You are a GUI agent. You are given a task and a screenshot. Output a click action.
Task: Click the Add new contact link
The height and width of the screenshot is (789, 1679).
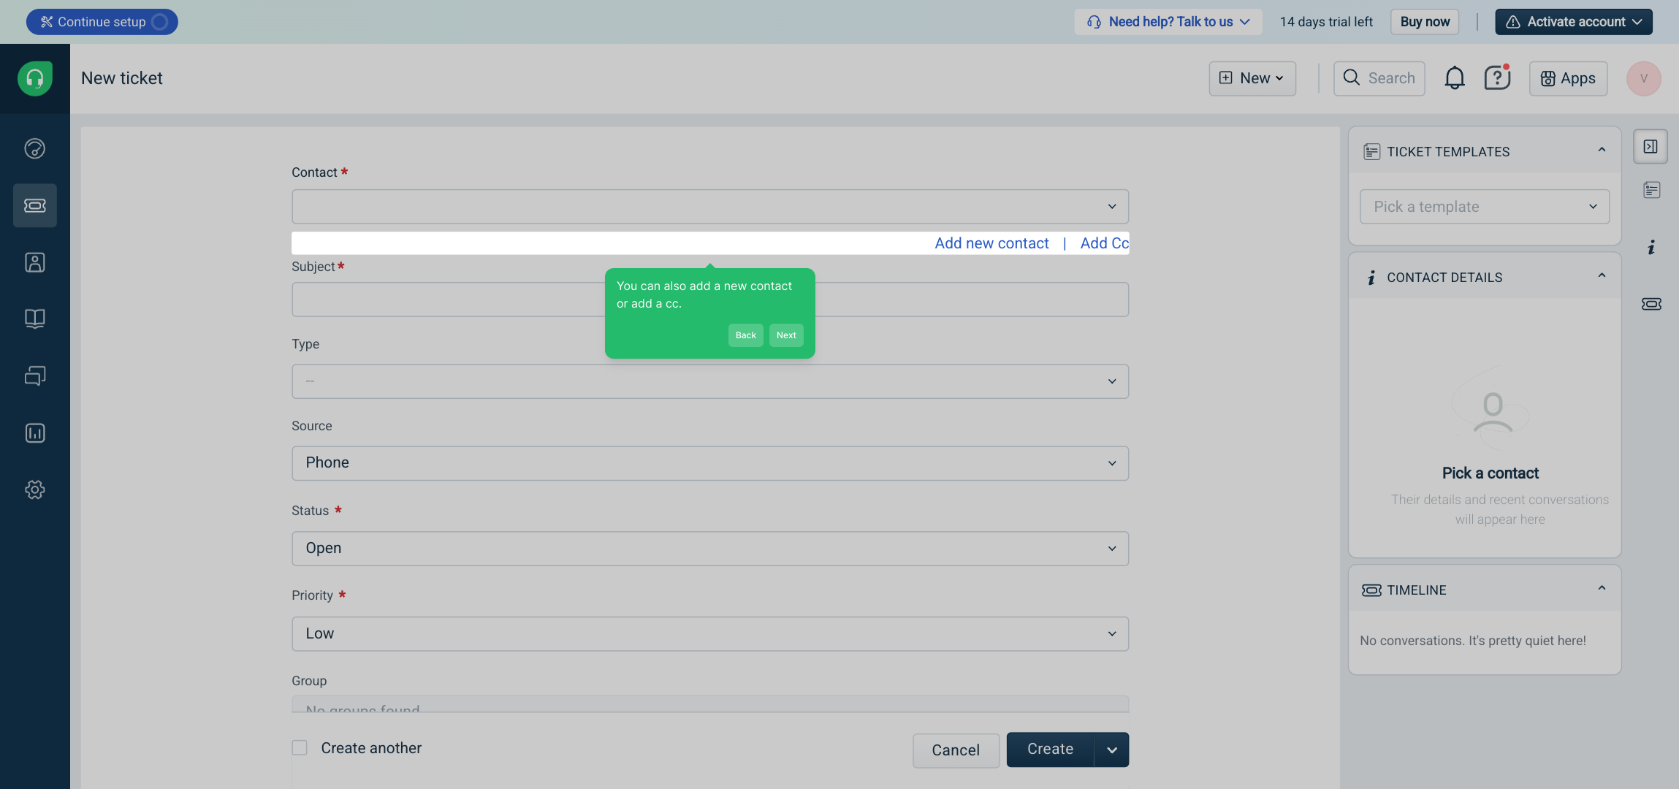tap(991, 243)
